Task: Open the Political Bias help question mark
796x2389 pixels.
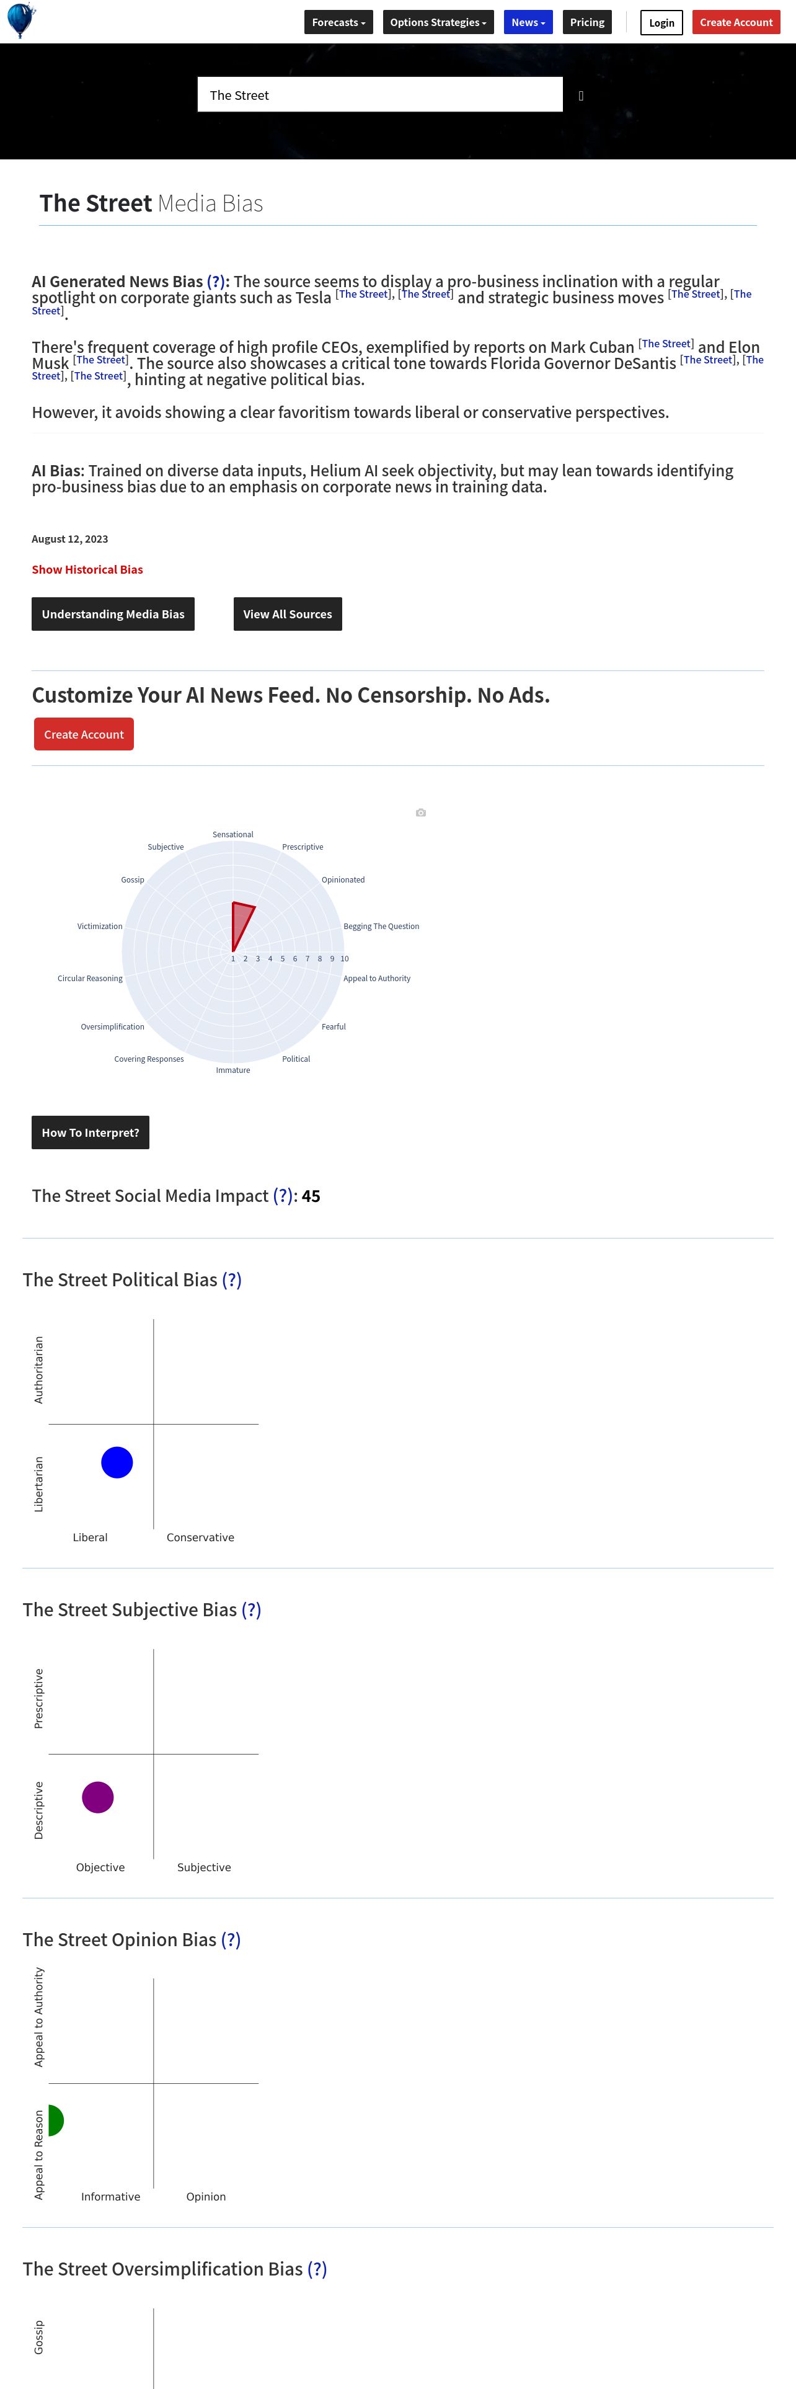Action: 232,1280
